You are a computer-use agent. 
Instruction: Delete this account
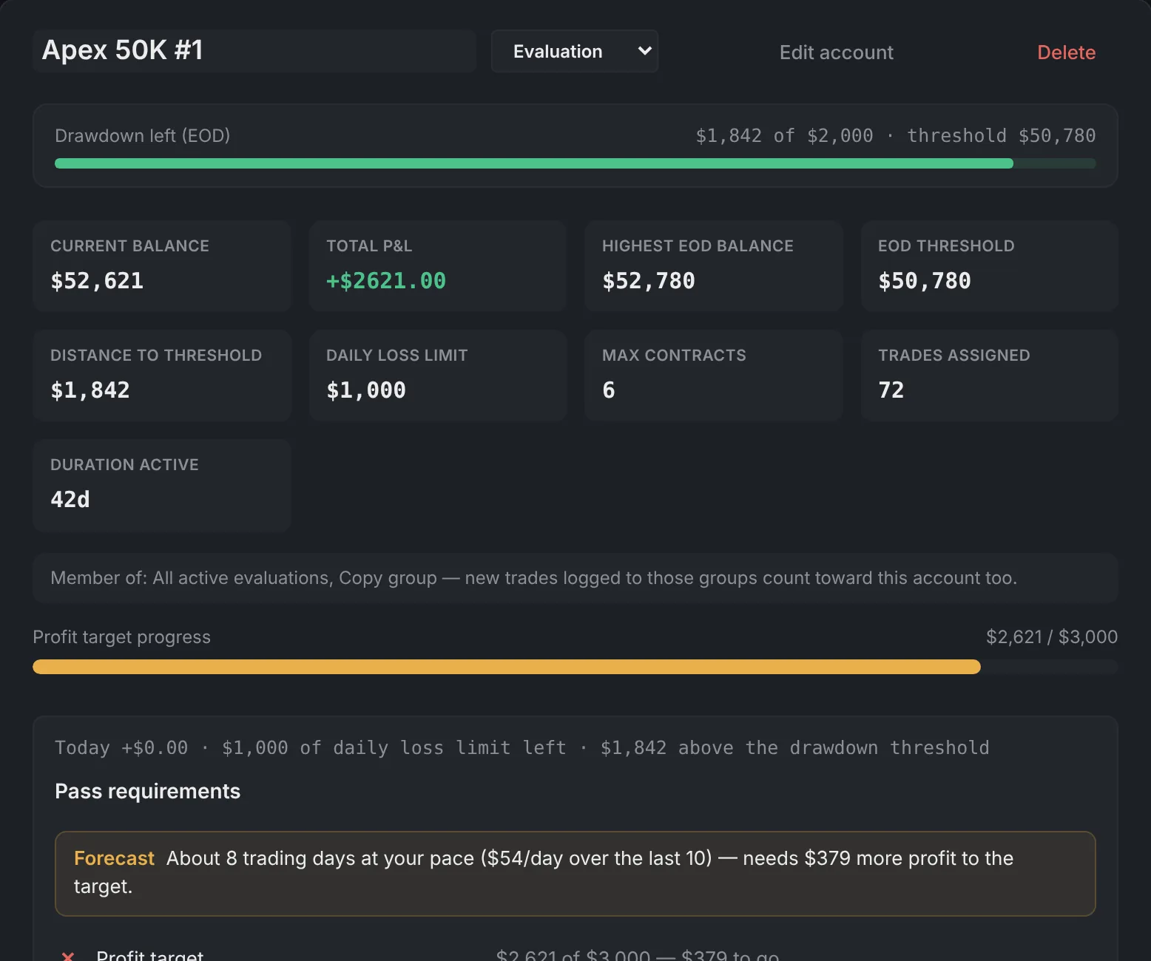[1066, 52]
